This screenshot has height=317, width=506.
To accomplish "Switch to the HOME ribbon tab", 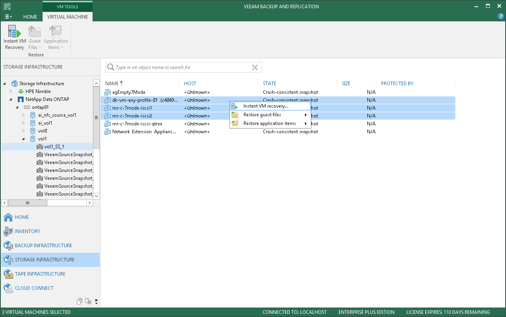I will pos(30,17).
